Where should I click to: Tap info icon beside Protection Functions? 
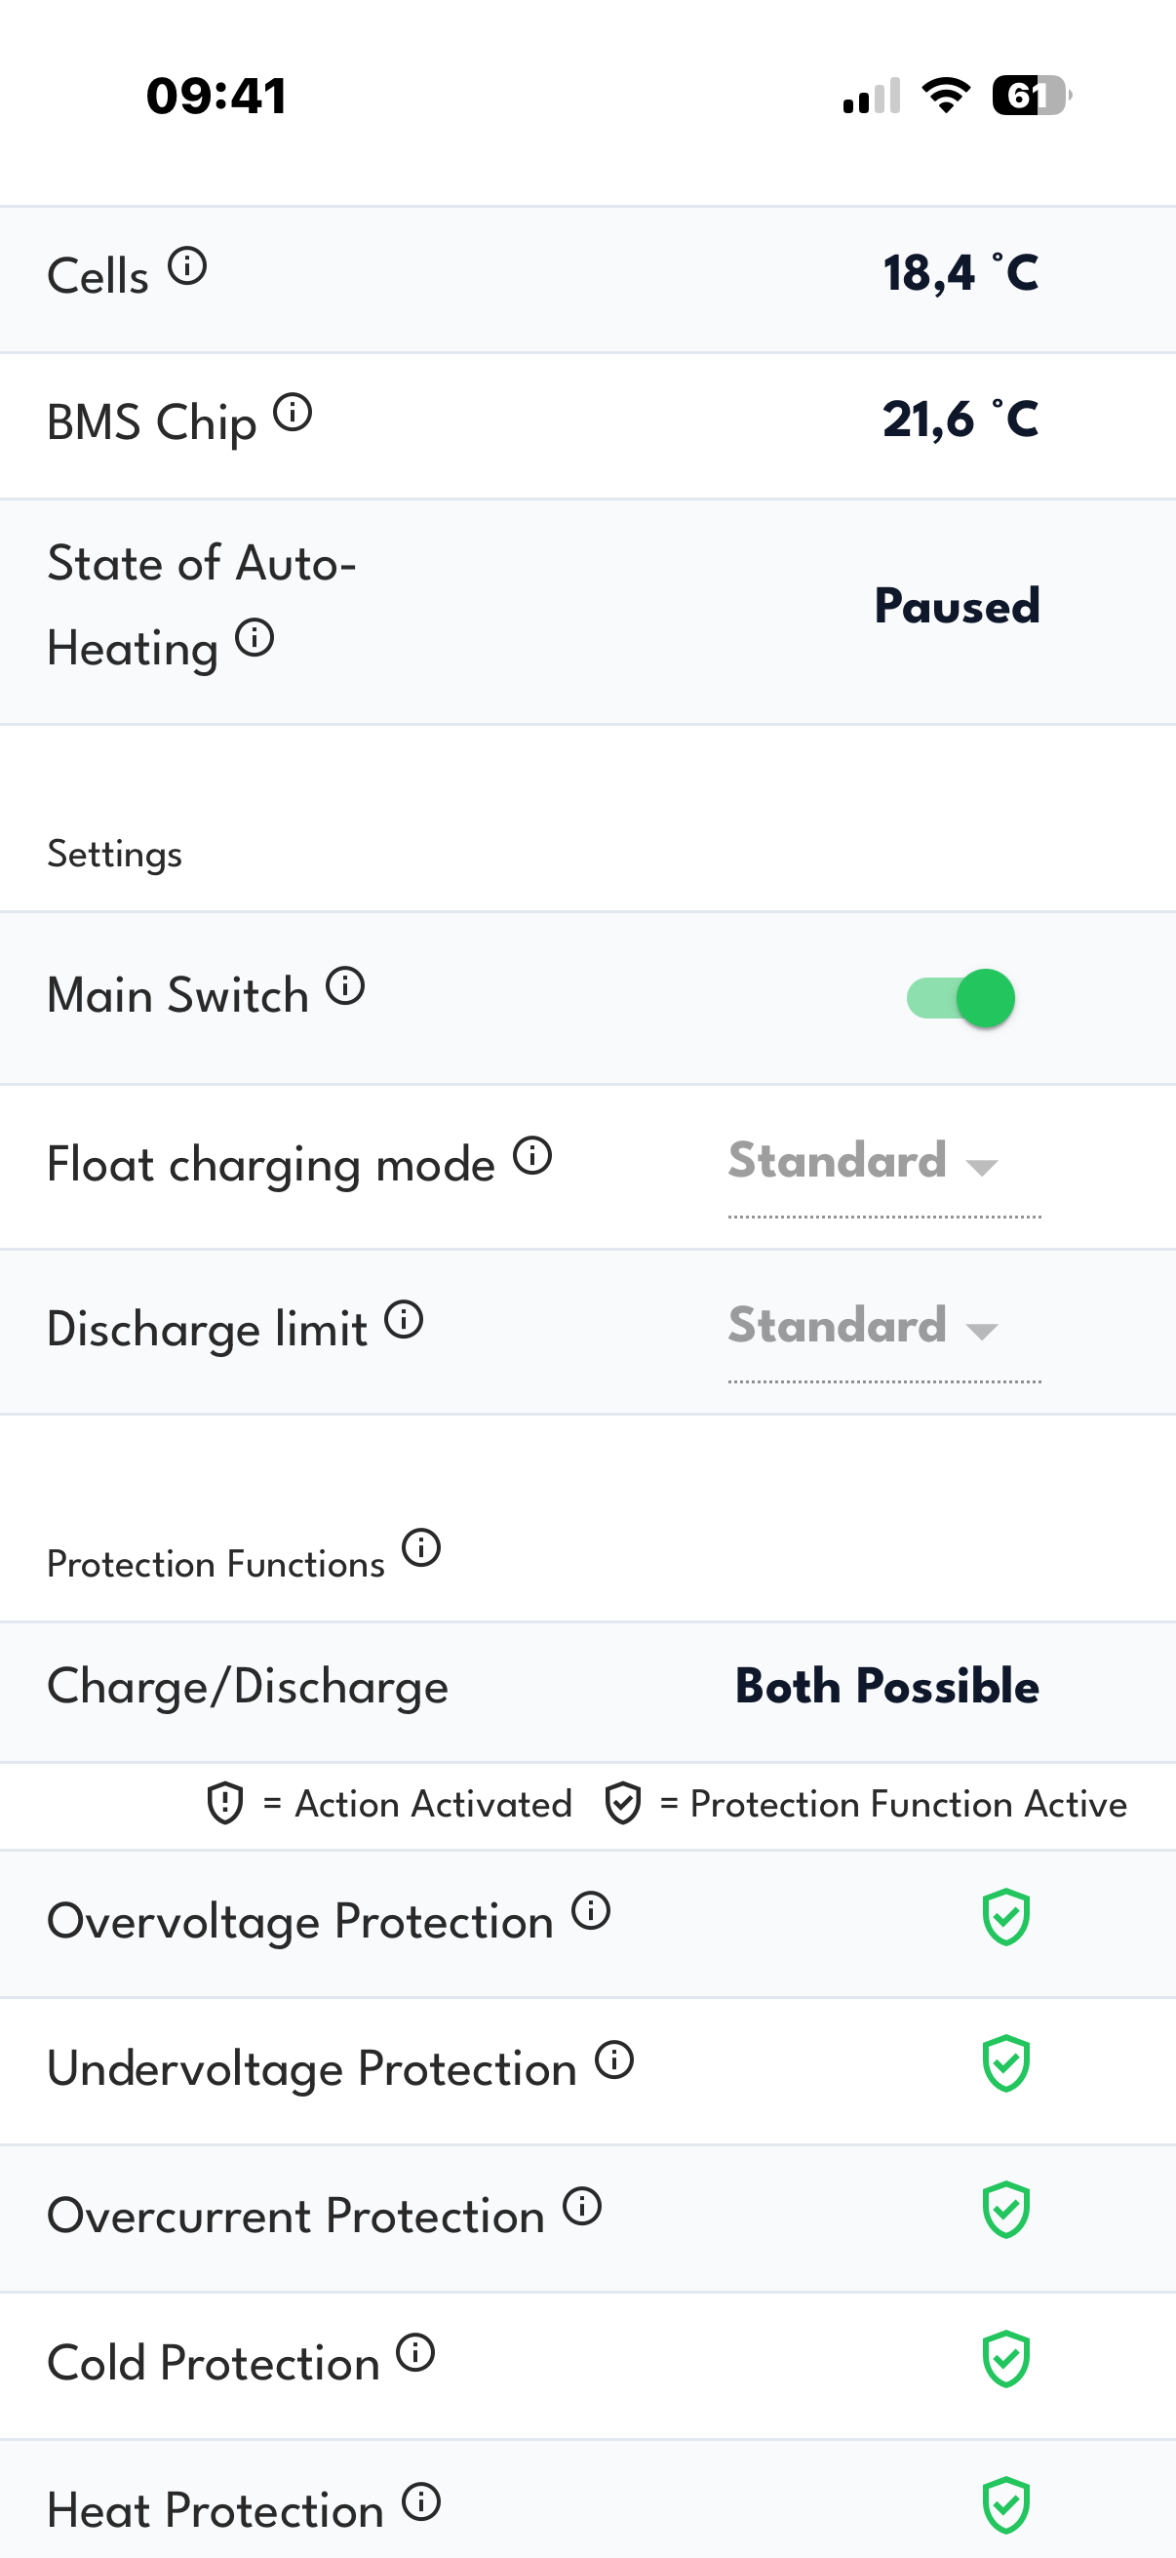pyautogui.click(x=421, y=1547)
